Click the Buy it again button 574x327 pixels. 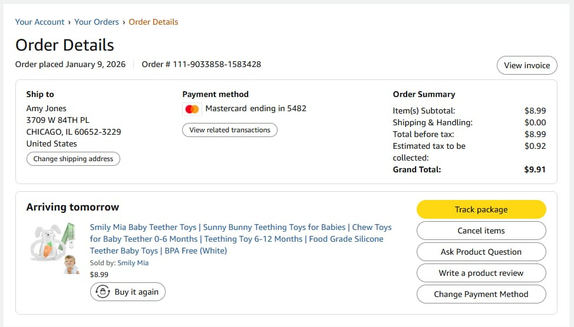click(x=128, y=292)
